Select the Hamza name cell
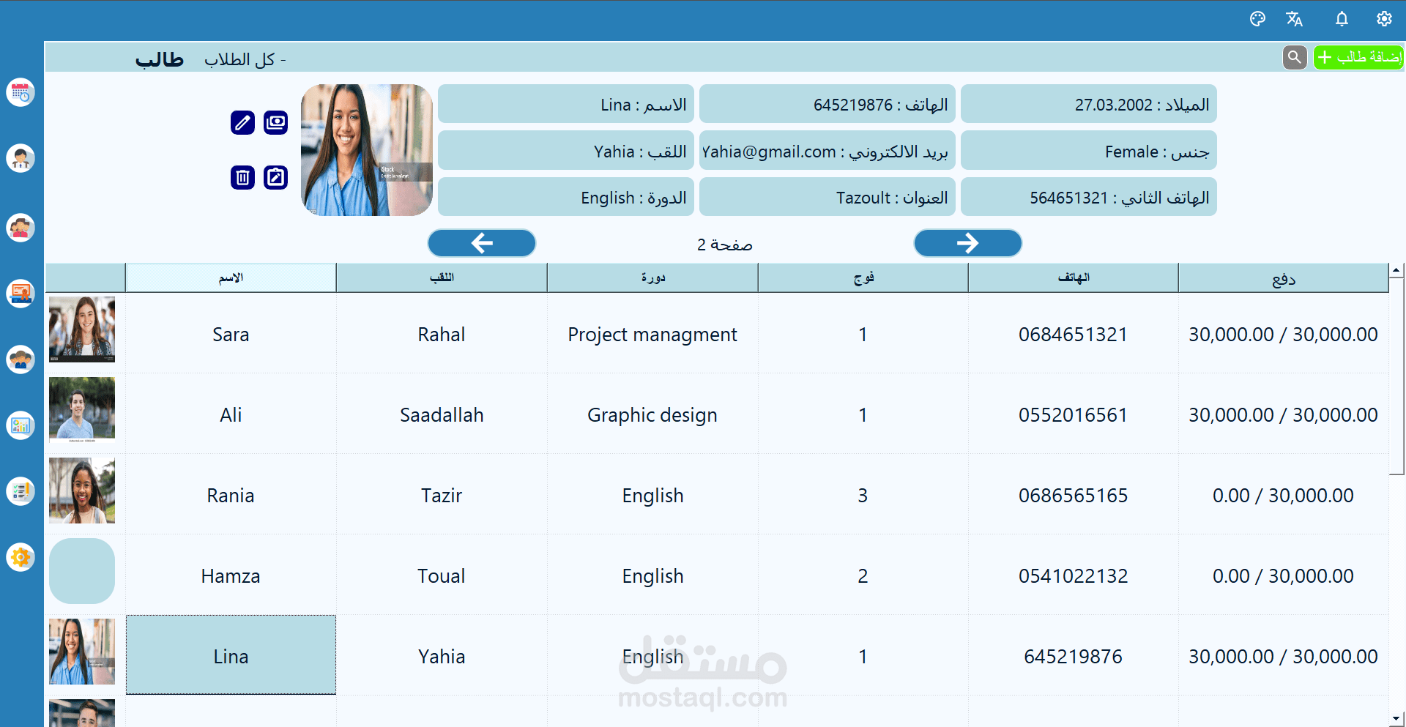1406x727 pixels. [231, 575]
